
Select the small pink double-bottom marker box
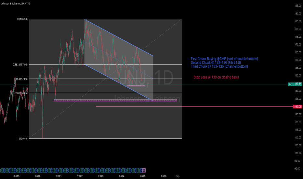[136, 86]
